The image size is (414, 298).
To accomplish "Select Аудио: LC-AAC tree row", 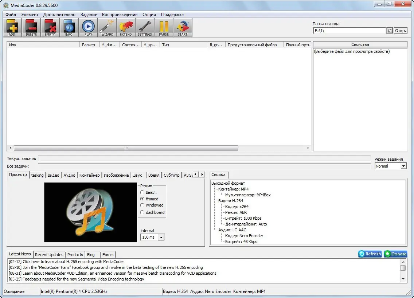I will point(232,230).
